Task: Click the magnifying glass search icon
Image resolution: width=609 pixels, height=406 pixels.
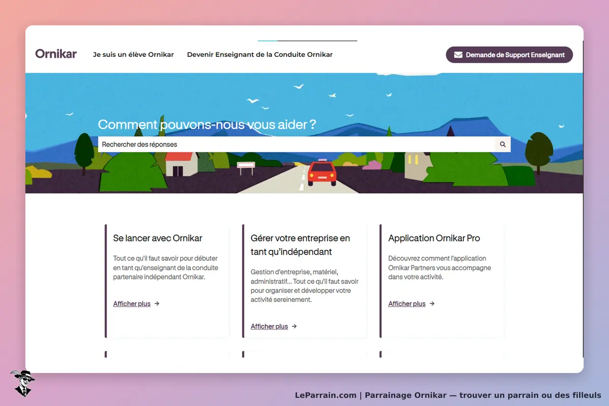Action: [x=503, y=144]
